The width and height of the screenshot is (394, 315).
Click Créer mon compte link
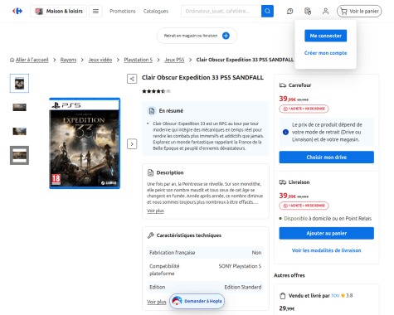pos(325,53)
